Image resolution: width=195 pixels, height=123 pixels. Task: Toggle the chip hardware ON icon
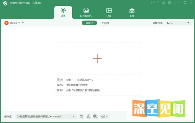95,116
